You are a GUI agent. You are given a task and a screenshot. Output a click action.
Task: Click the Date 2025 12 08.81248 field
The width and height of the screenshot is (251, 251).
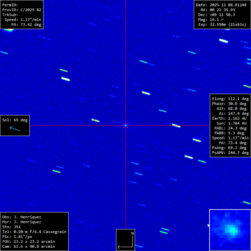pos(221,5)
